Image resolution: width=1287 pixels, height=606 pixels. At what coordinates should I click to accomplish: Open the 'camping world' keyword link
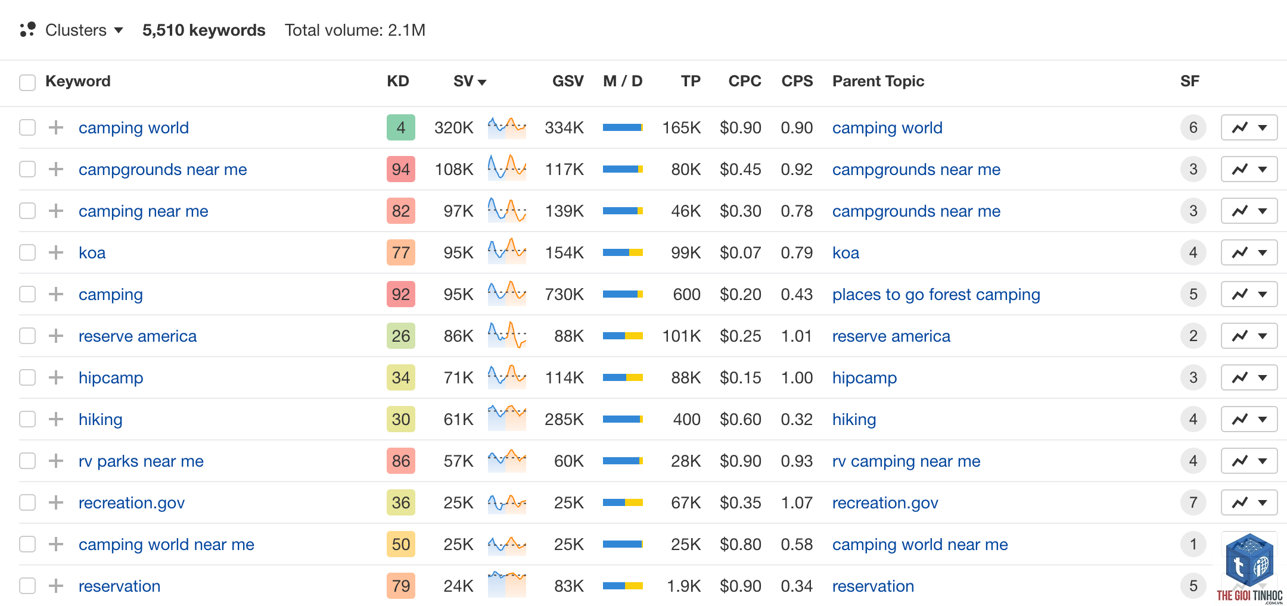(x=133, y=127)
